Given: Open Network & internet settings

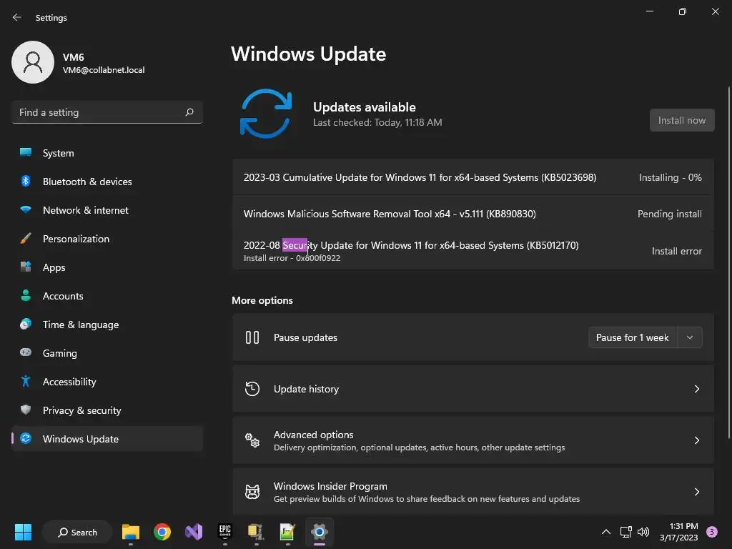Looking at the screenshot, I should [107, 210].
